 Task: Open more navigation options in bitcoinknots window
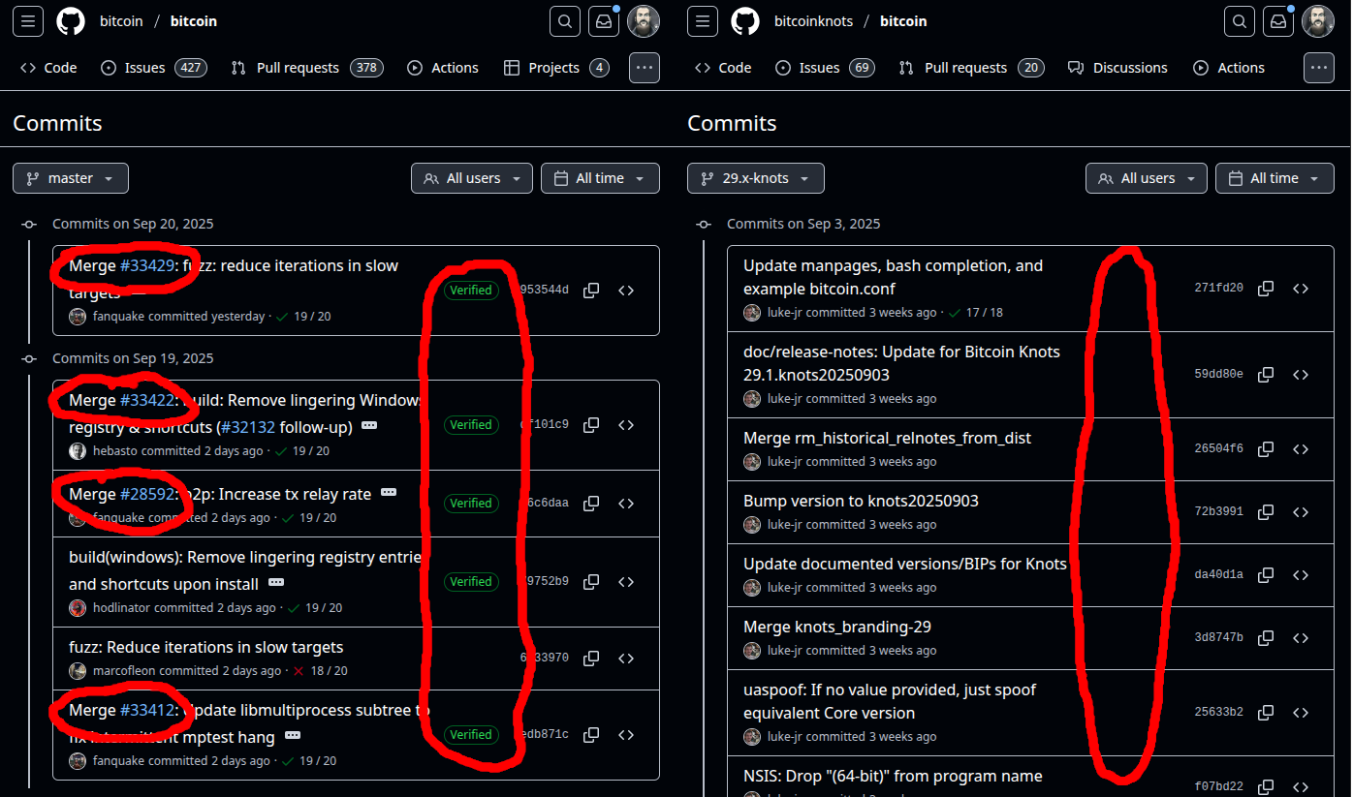click(x=1319, y=68)
